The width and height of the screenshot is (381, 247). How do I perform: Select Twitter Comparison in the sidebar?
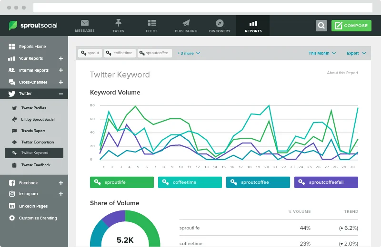click(37, 142)
